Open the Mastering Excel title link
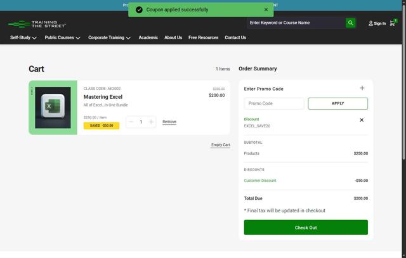406x258 pixels. coord(103,97)
